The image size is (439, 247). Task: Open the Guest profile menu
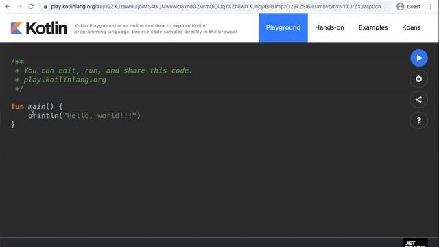click(409, 6)
